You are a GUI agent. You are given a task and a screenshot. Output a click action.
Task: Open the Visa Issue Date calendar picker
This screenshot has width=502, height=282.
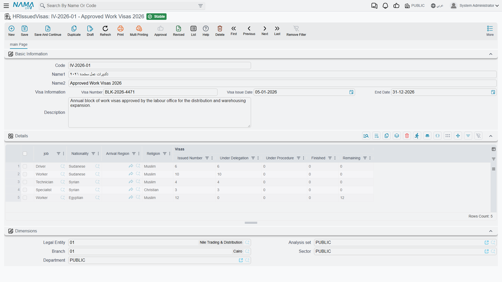tap(351, 92)
